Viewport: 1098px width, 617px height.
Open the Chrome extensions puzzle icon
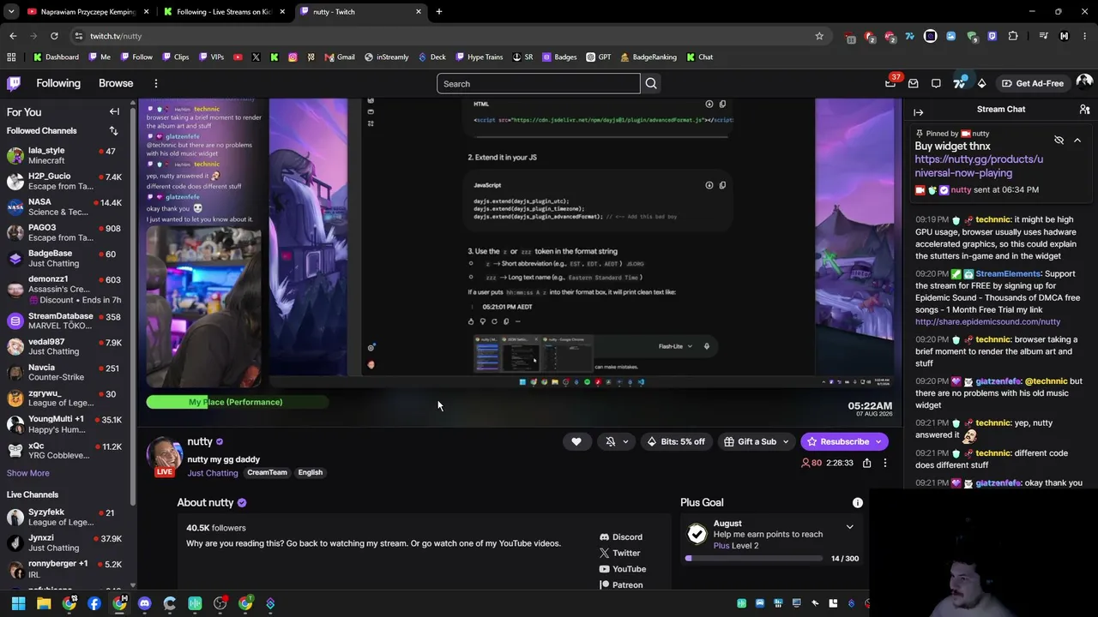click(x=1013, y=36)
